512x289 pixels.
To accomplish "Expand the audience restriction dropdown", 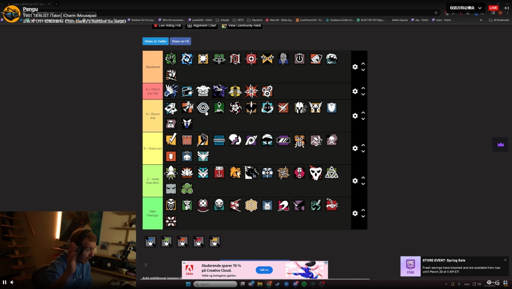I will click(x=465, y=8).
